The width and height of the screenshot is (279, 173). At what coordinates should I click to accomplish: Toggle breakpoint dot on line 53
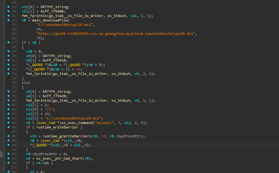coord(8,158)
